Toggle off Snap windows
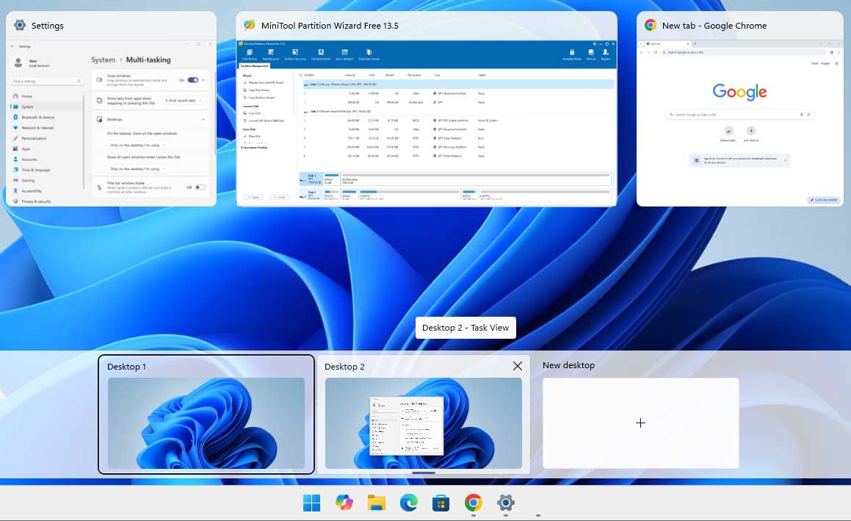The width and height of the screenshot is (851, 521). point(192,81)
